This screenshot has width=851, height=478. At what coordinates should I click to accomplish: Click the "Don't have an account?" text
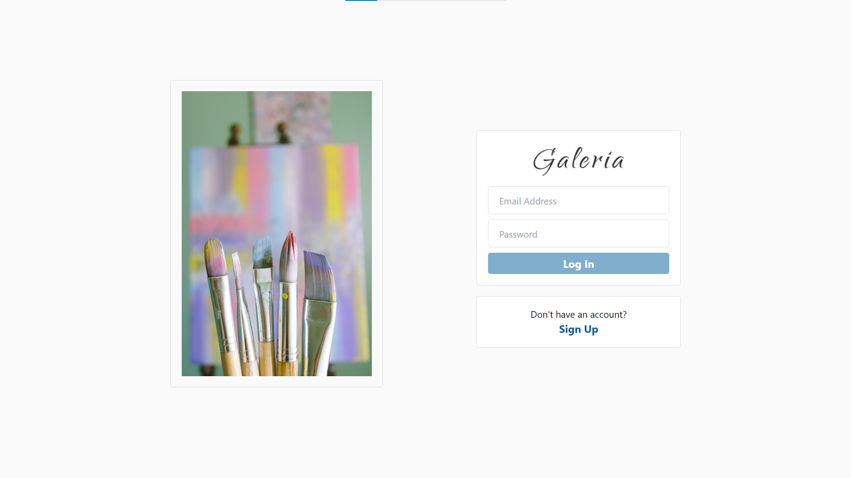(x=578, y=315)
